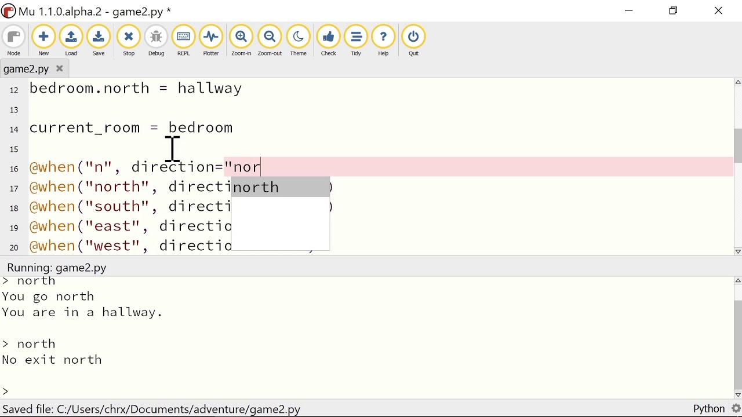Toggle the Plotter panel
The image size is (742, 417).
(212, 41)
